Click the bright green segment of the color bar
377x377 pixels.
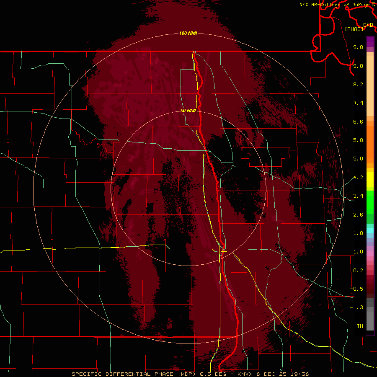(x=370, y=202)
